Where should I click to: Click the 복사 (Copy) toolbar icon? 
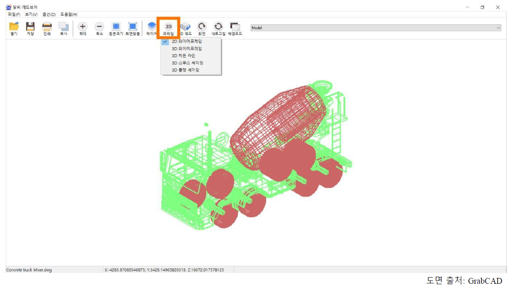[64, 27]
